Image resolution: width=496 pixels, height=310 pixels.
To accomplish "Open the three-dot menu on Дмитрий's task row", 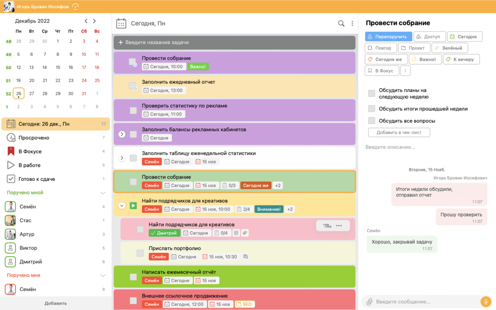I will [339, 226].
